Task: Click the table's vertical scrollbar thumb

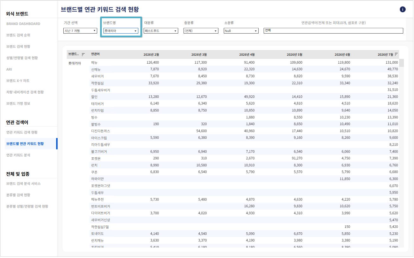Action: (x=401, y=63)
